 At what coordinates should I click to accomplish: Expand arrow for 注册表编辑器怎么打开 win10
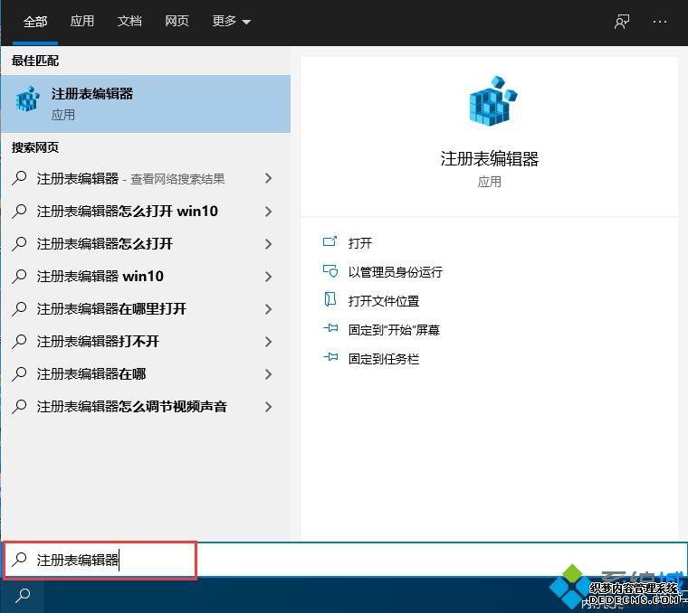tap(269, 212)
